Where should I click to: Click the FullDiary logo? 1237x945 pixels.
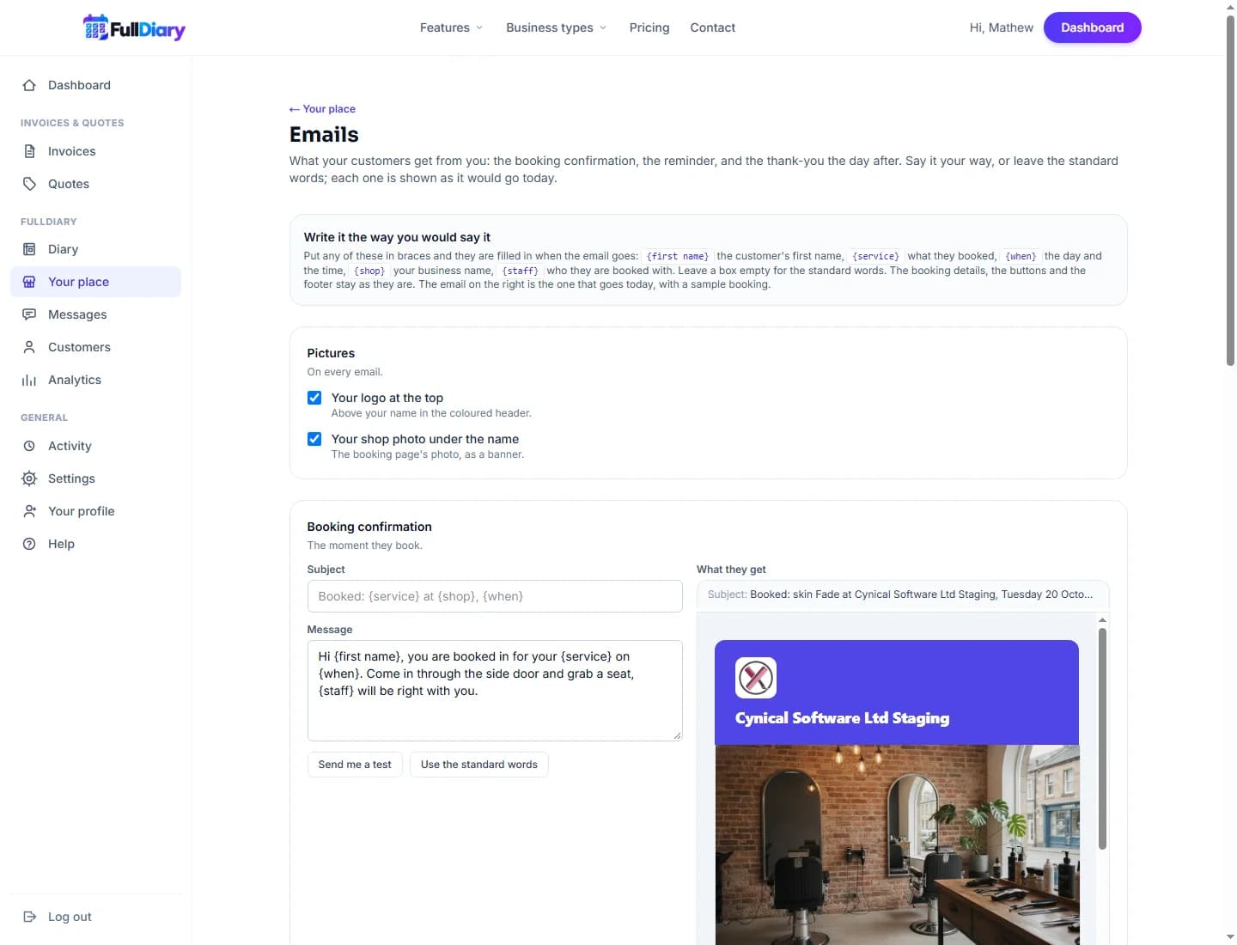coord(134,27)
